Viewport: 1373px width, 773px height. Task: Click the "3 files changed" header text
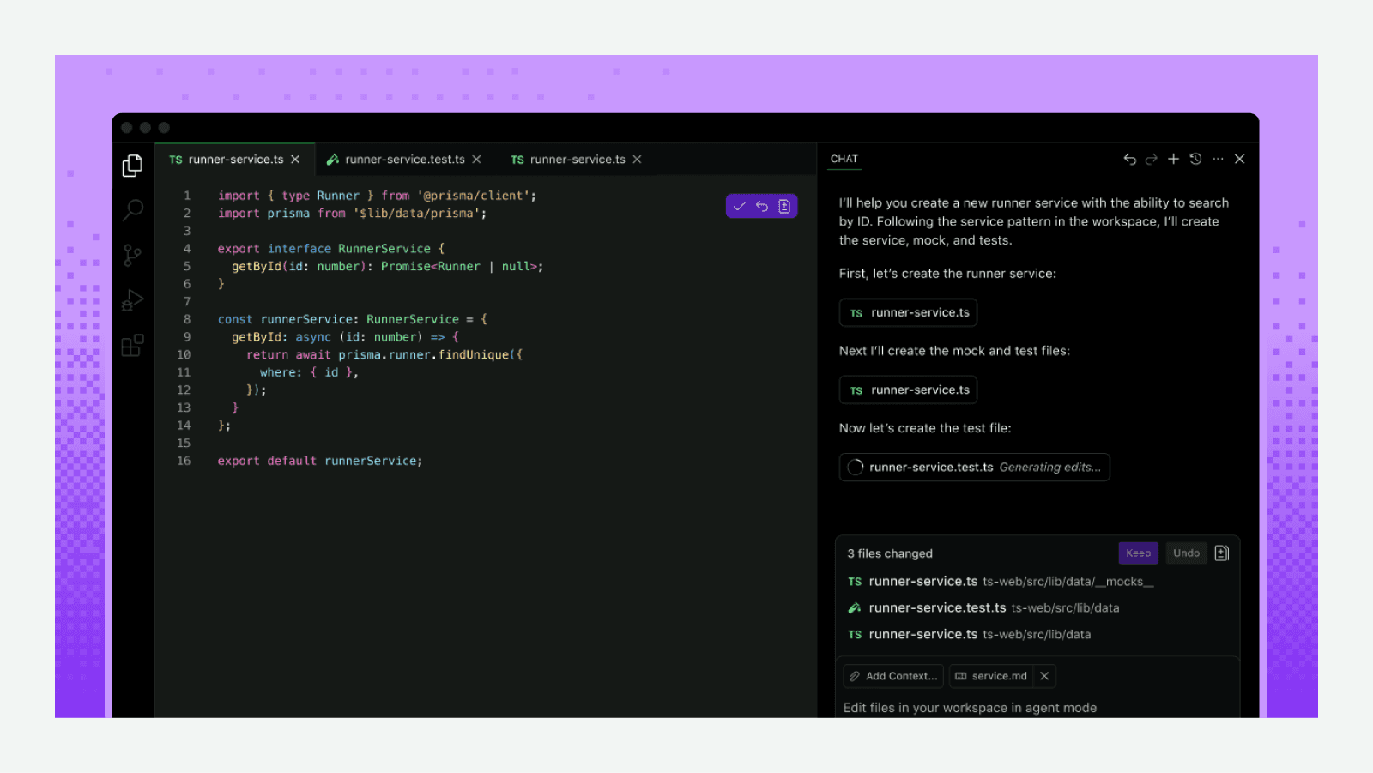(890, 553)
